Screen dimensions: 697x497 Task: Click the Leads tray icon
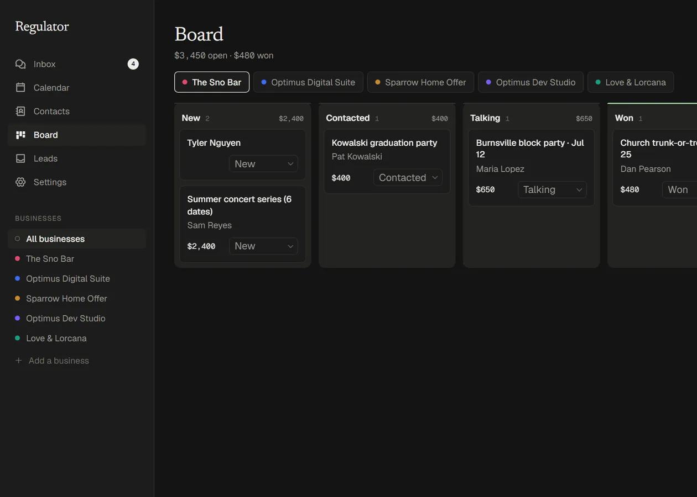[20, 158]
